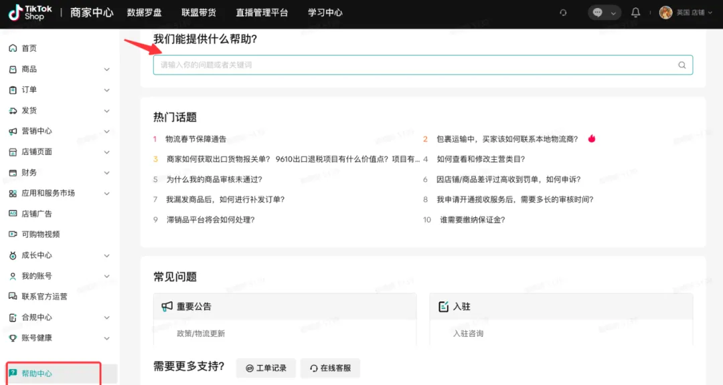
Task: Open 直播管理平台 in top navigation
Action: point(262,13)
